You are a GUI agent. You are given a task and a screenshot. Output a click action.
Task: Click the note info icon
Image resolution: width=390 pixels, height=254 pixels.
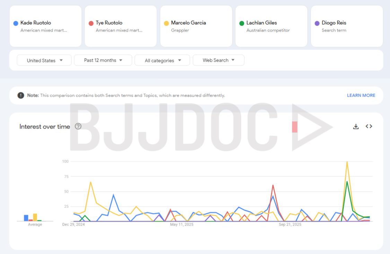(x=21, y=95)
